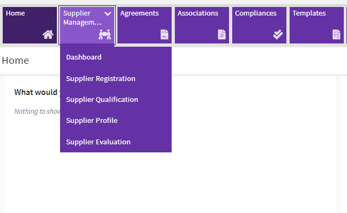Click the document icon on Agreements tile
Screen dimensions: 347x213
coord(165,34)
